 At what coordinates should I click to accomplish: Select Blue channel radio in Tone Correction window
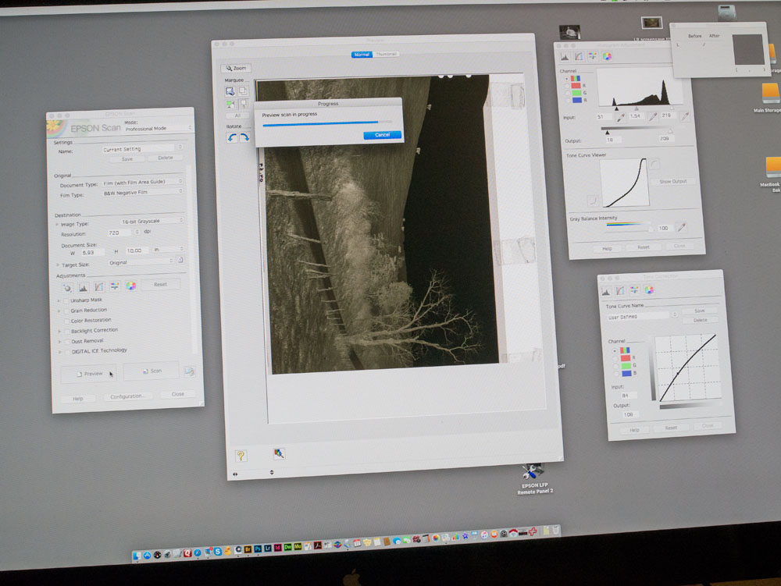(617, 374)
